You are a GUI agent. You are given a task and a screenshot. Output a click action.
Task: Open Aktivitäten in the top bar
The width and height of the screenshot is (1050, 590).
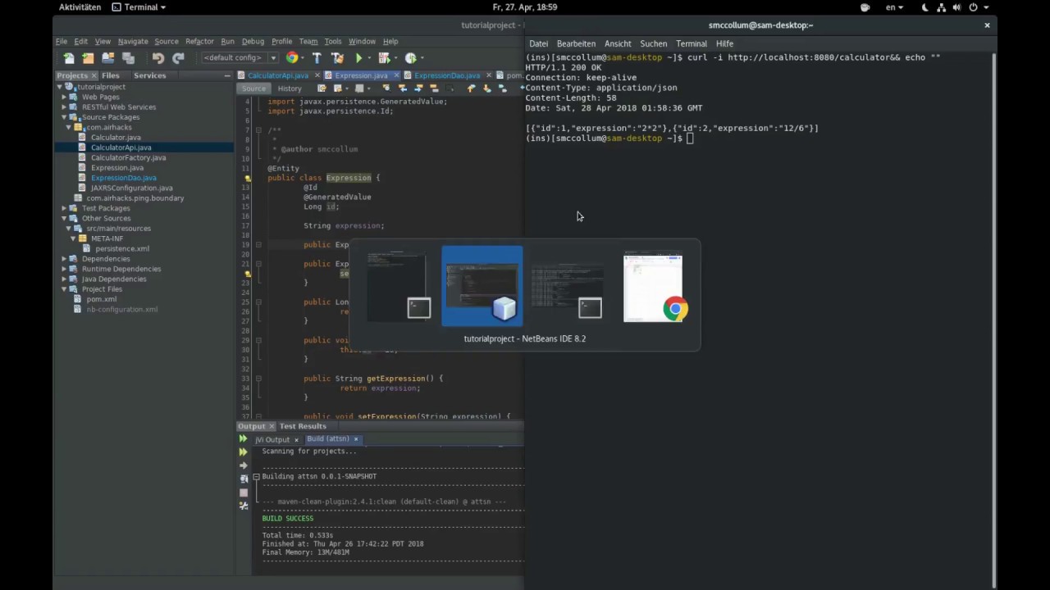tap(80, 7)
